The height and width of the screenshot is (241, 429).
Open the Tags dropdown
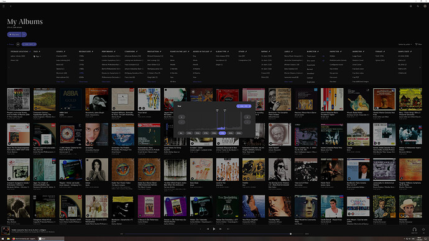click(x=37, y=57)
